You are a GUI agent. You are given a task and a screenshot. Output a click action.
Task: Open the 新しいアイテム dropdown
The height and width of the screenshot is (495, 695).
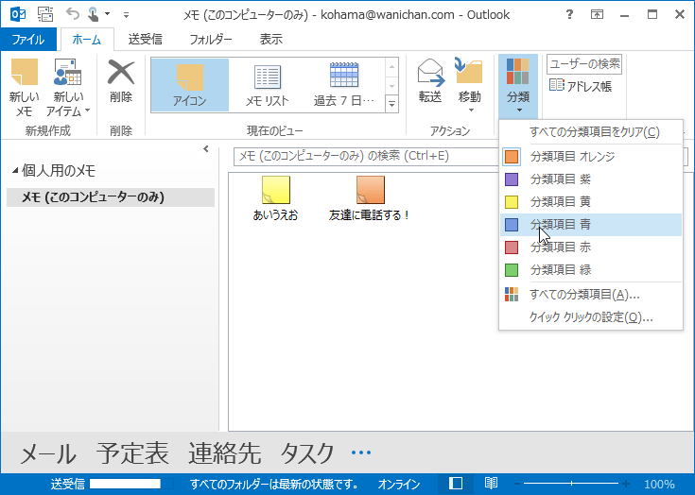[x=68, y=88]
